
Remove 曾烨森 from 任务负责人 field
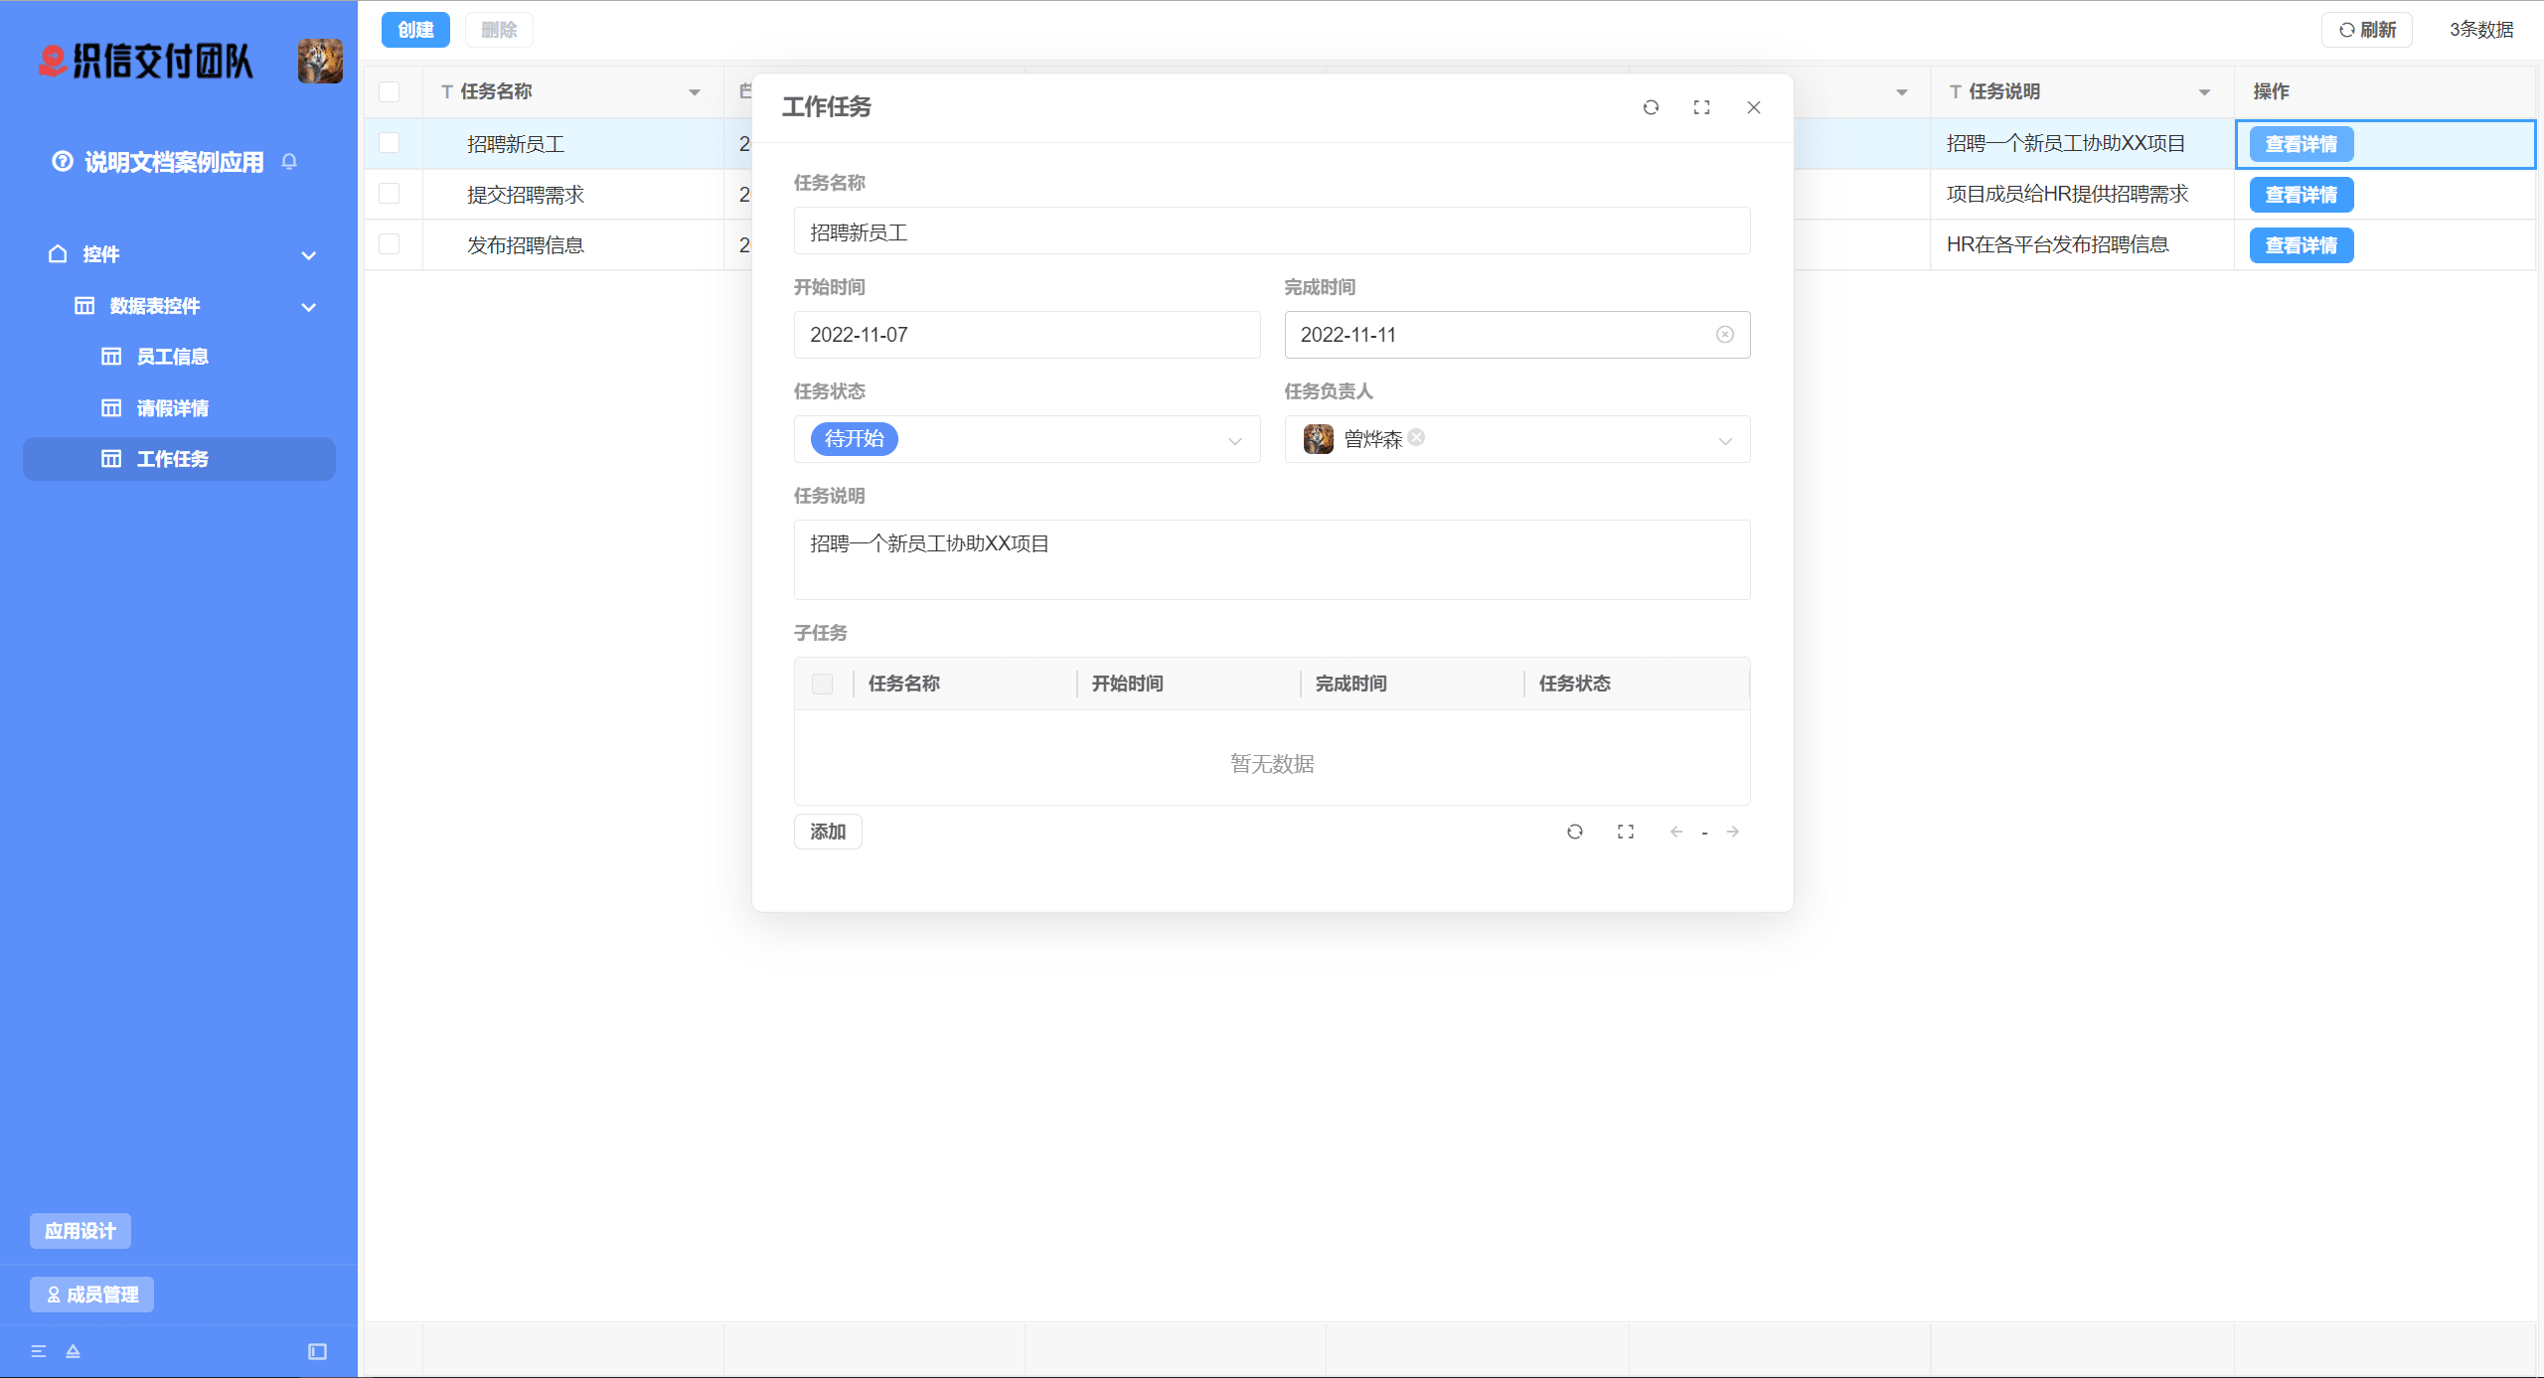(x=1416, y=437)
